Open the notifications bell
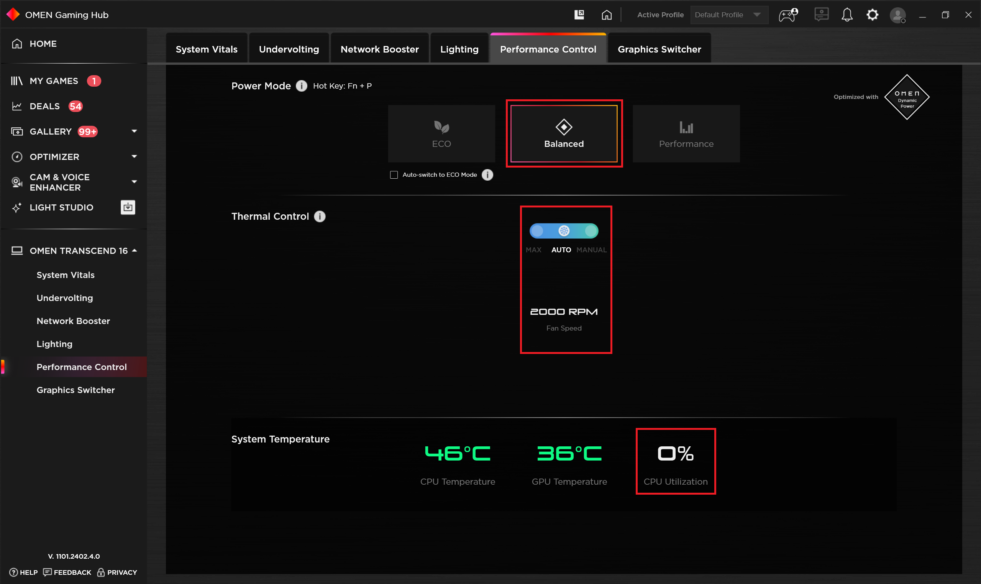The image size is (981, 584). (x=847, y=15)
